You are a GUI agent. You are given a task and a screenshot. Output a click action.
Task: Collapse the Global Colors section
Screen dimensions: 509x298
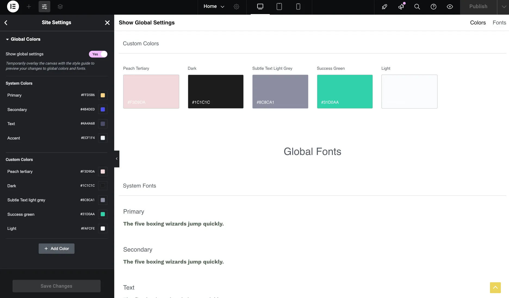(x=7, y=39)
